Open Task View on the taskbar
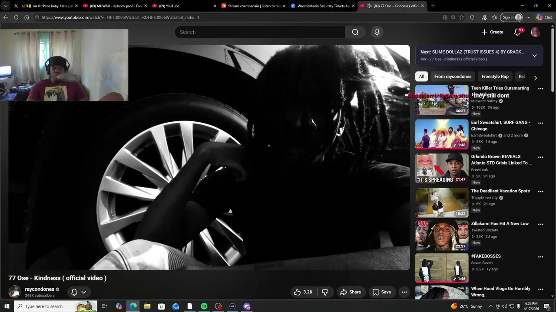 pyautogui.click(x=104, y=306)
